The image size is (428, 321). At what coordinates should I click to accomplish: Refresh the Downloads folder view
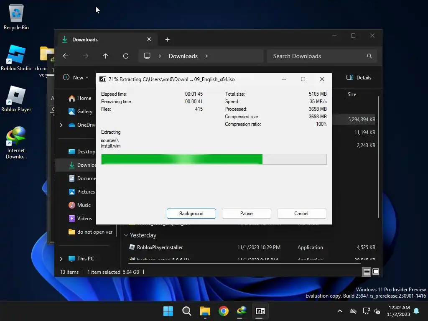point(126,56)
